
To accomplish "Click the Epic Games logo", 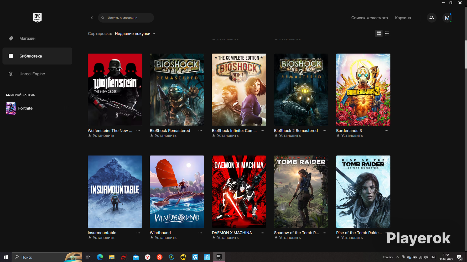I will pos(37,18).
